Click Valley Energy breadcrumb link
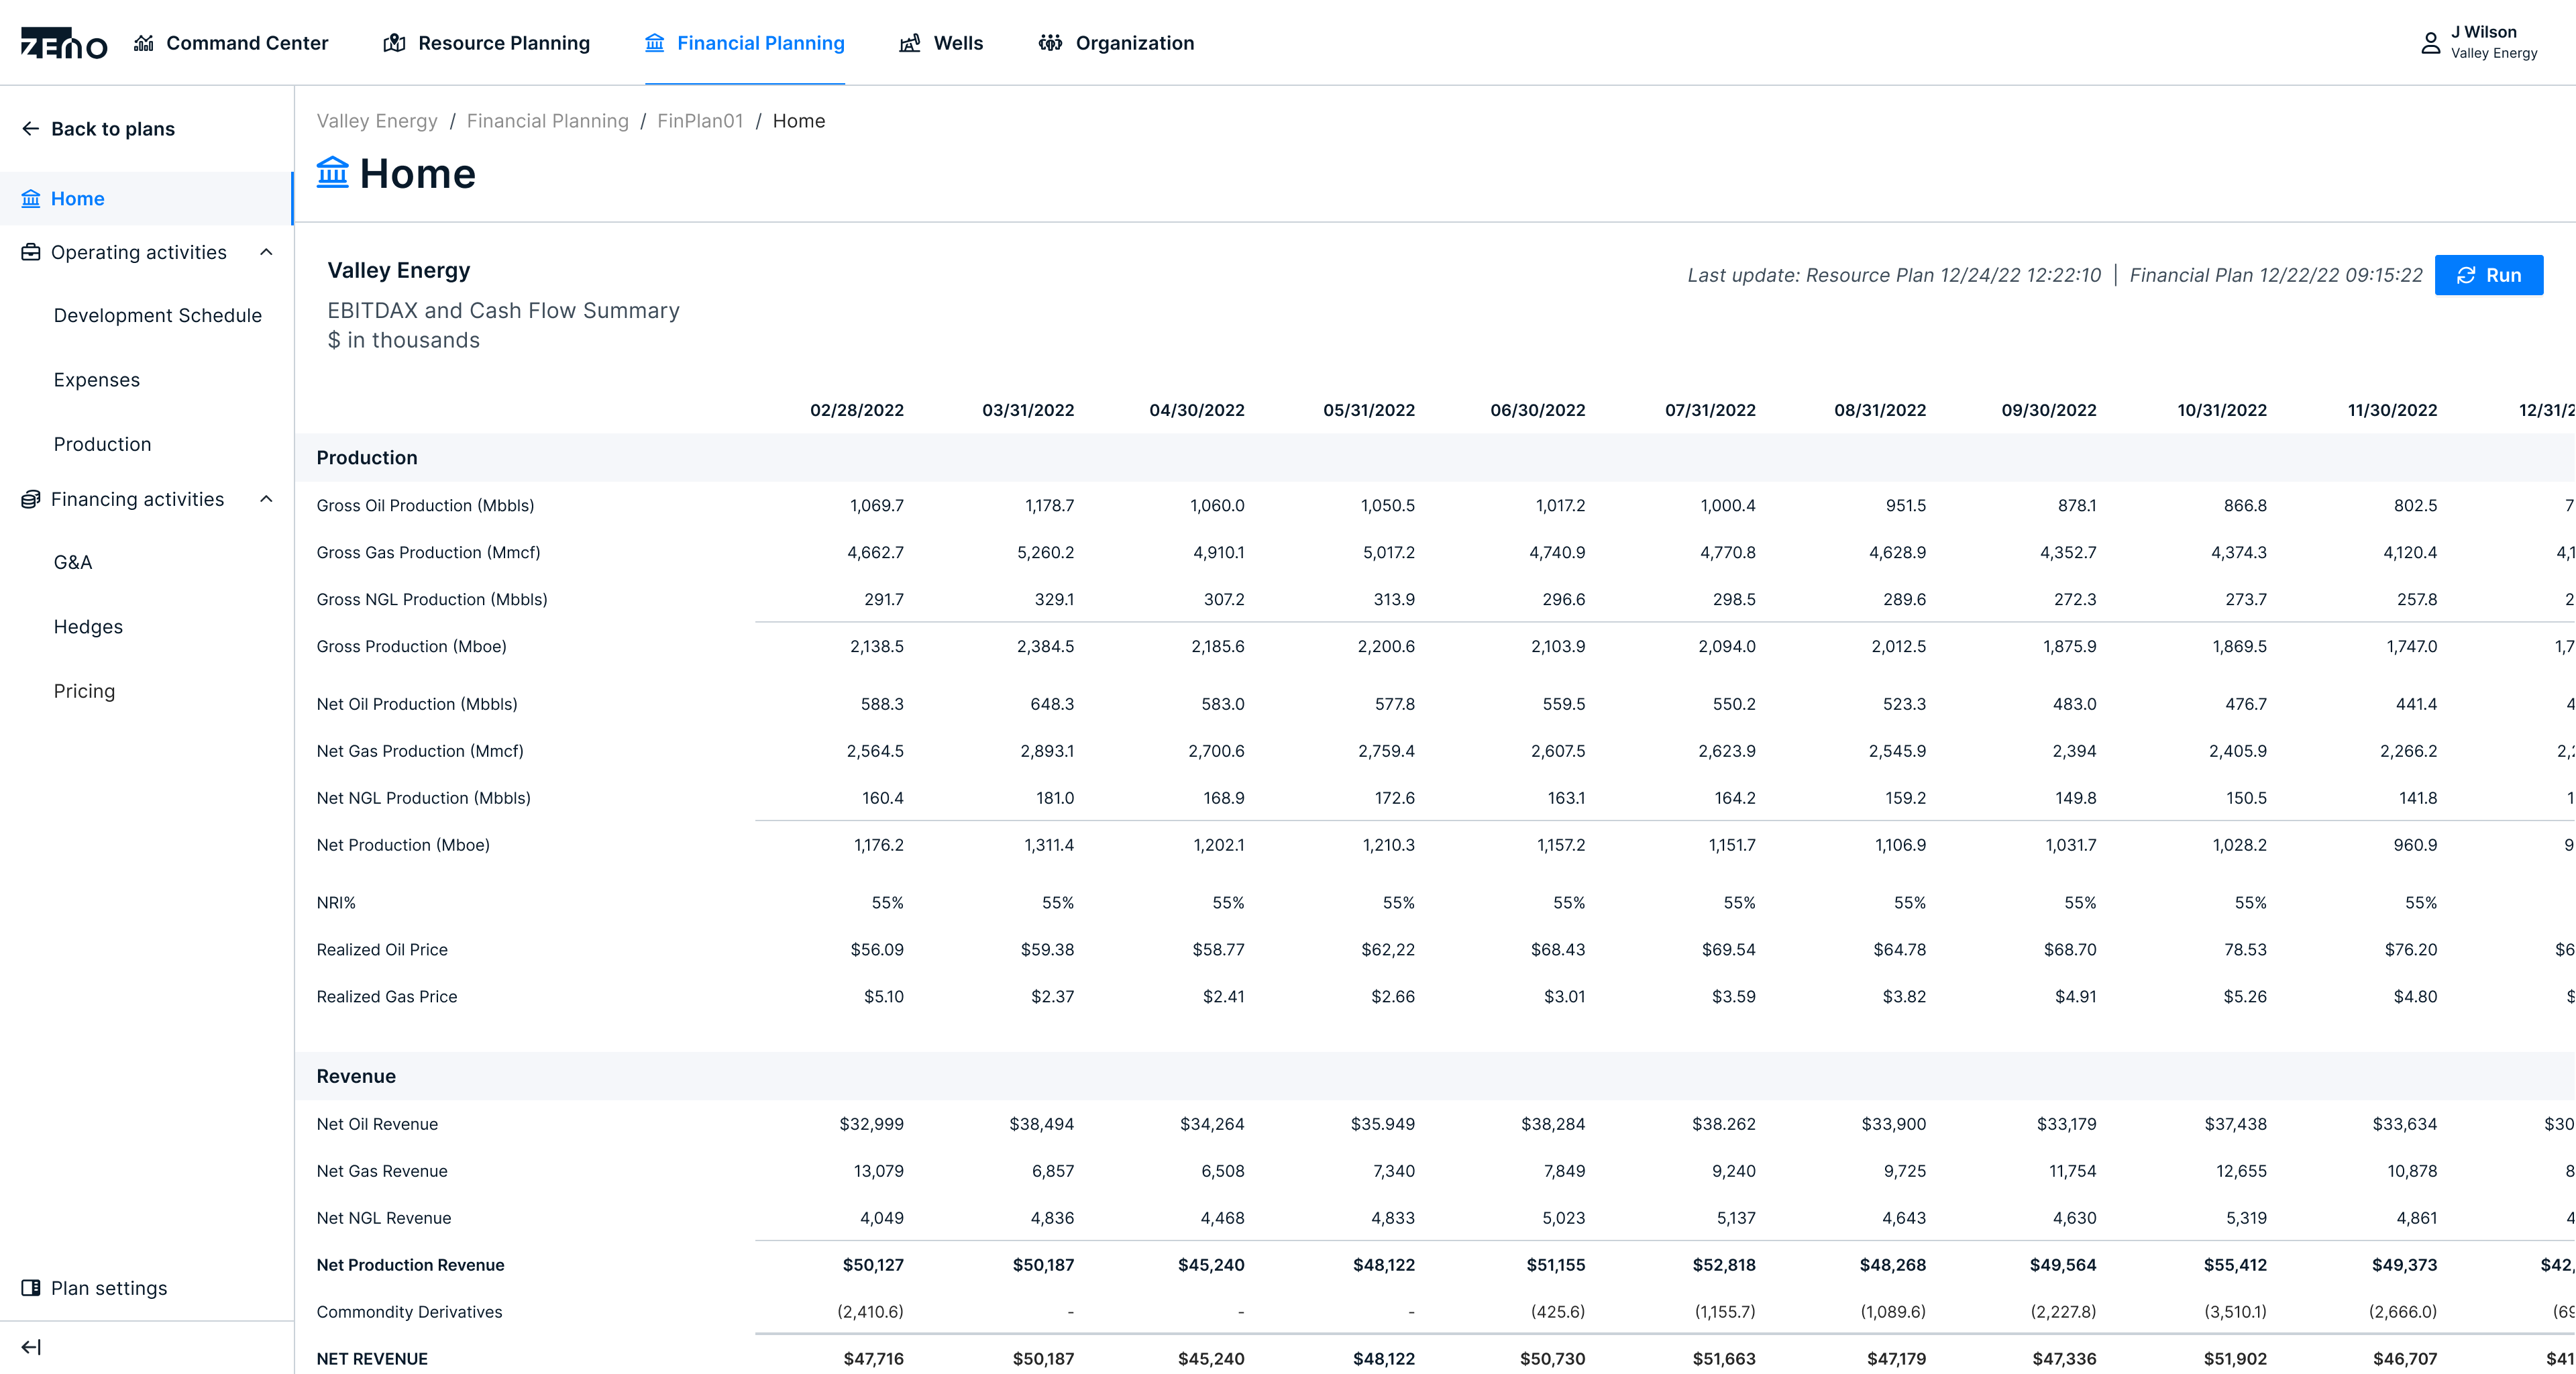This screenshot has height=1374, width=2576. pos(377,121)
